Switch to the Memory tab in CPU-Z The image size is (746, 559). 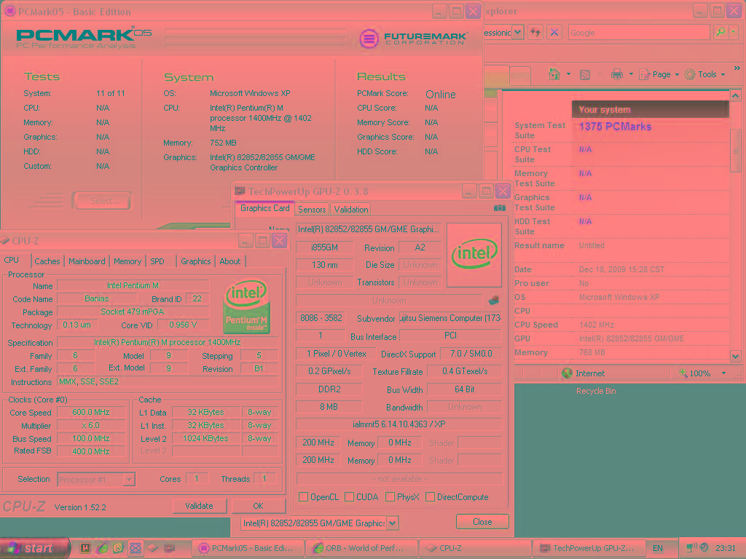[x=127, y=261]
